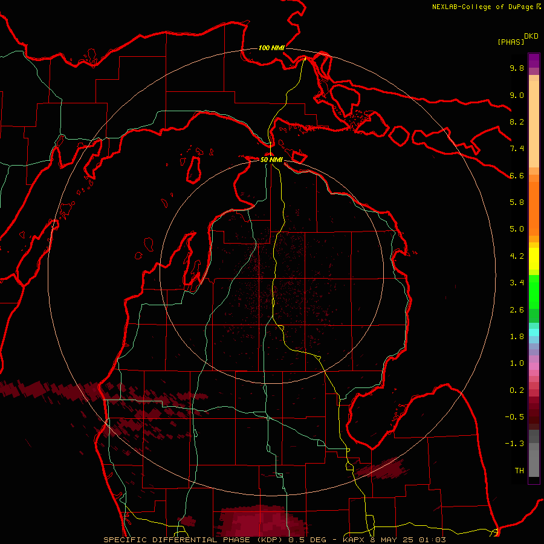Click the 0.2 scale value

(517, 390)
